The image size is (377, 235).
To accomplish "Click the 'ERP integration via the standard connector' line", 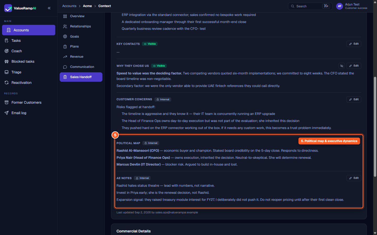I will click(x=189, y=15).
